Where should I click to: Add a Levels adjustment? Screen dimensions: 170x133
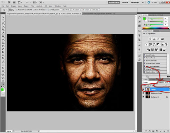(154, 39)
